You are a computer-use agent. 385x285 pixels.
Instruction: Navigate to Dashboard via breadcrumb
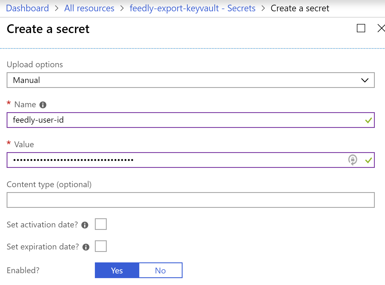click(x=27, y=8)
